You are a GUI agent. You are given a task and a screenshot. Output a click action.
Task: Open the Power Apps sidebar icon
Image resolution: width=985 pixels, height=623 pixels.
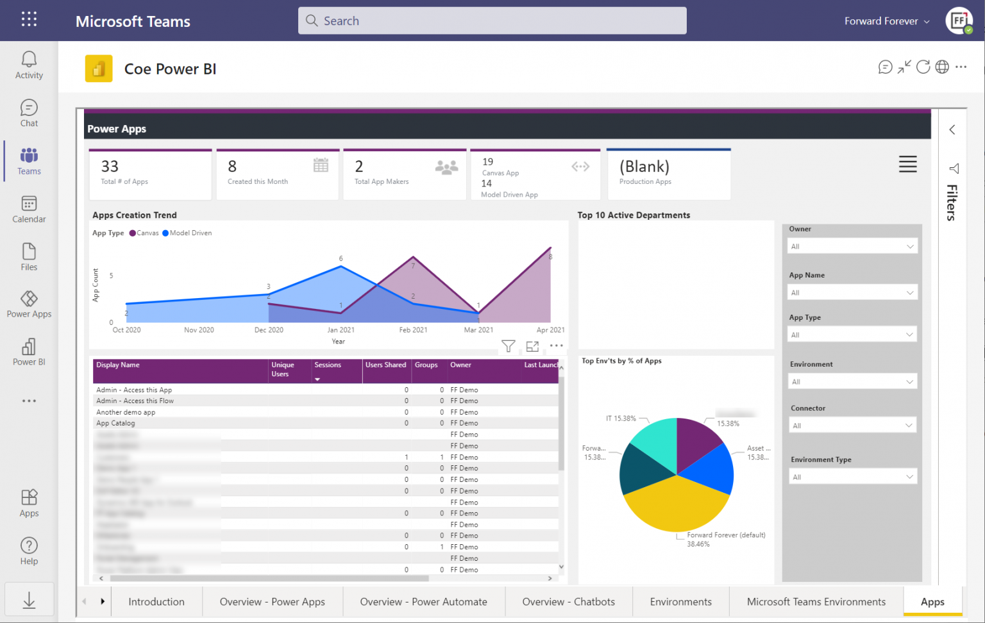coord(29,304)
